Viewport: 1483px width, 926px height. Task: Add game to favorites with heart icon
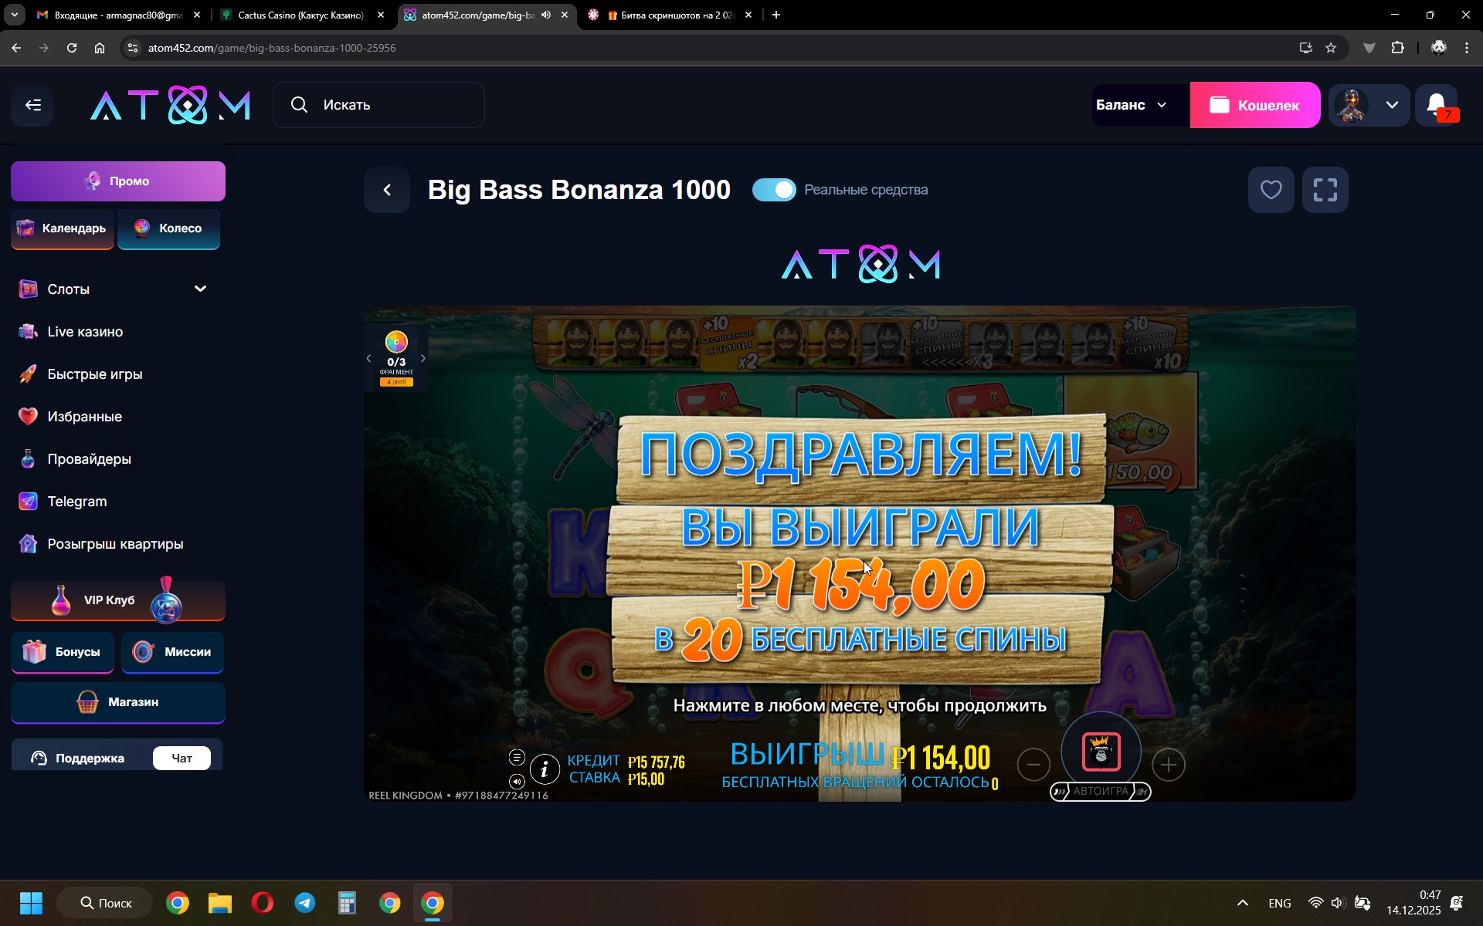(x=1271, y=190)
